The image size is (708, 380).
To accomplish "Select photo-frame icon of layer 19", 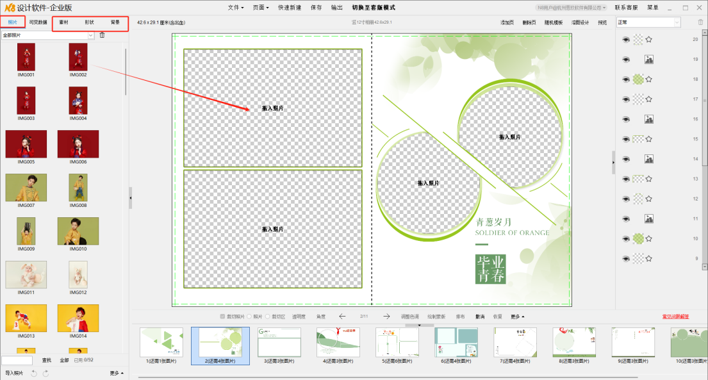I will coord(649,59).
